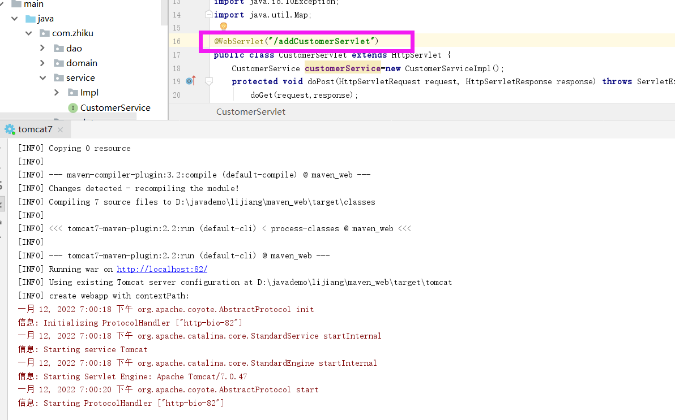Collapse the java source folder chevron
The height and width of the screenshot is (420, 675).
pyautogui.click(x=15, y=19)
